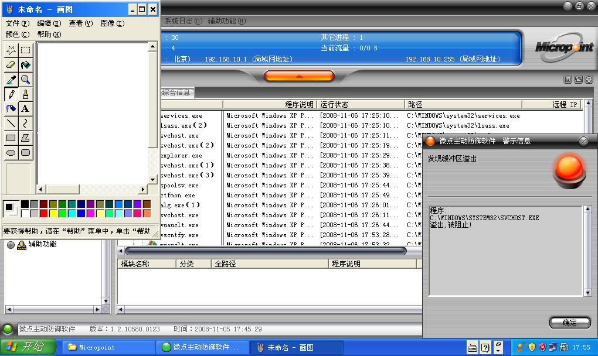Choose the Pencil tool in Paint
Screen dimensions: 598x356
pos(11,94)
